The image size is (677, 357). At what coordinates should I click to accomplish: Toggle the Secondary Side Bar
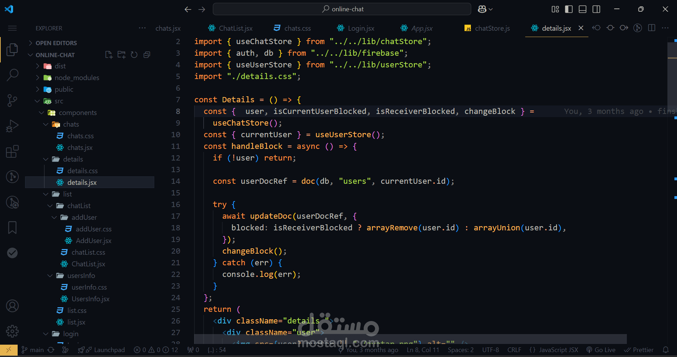(597, 9)
